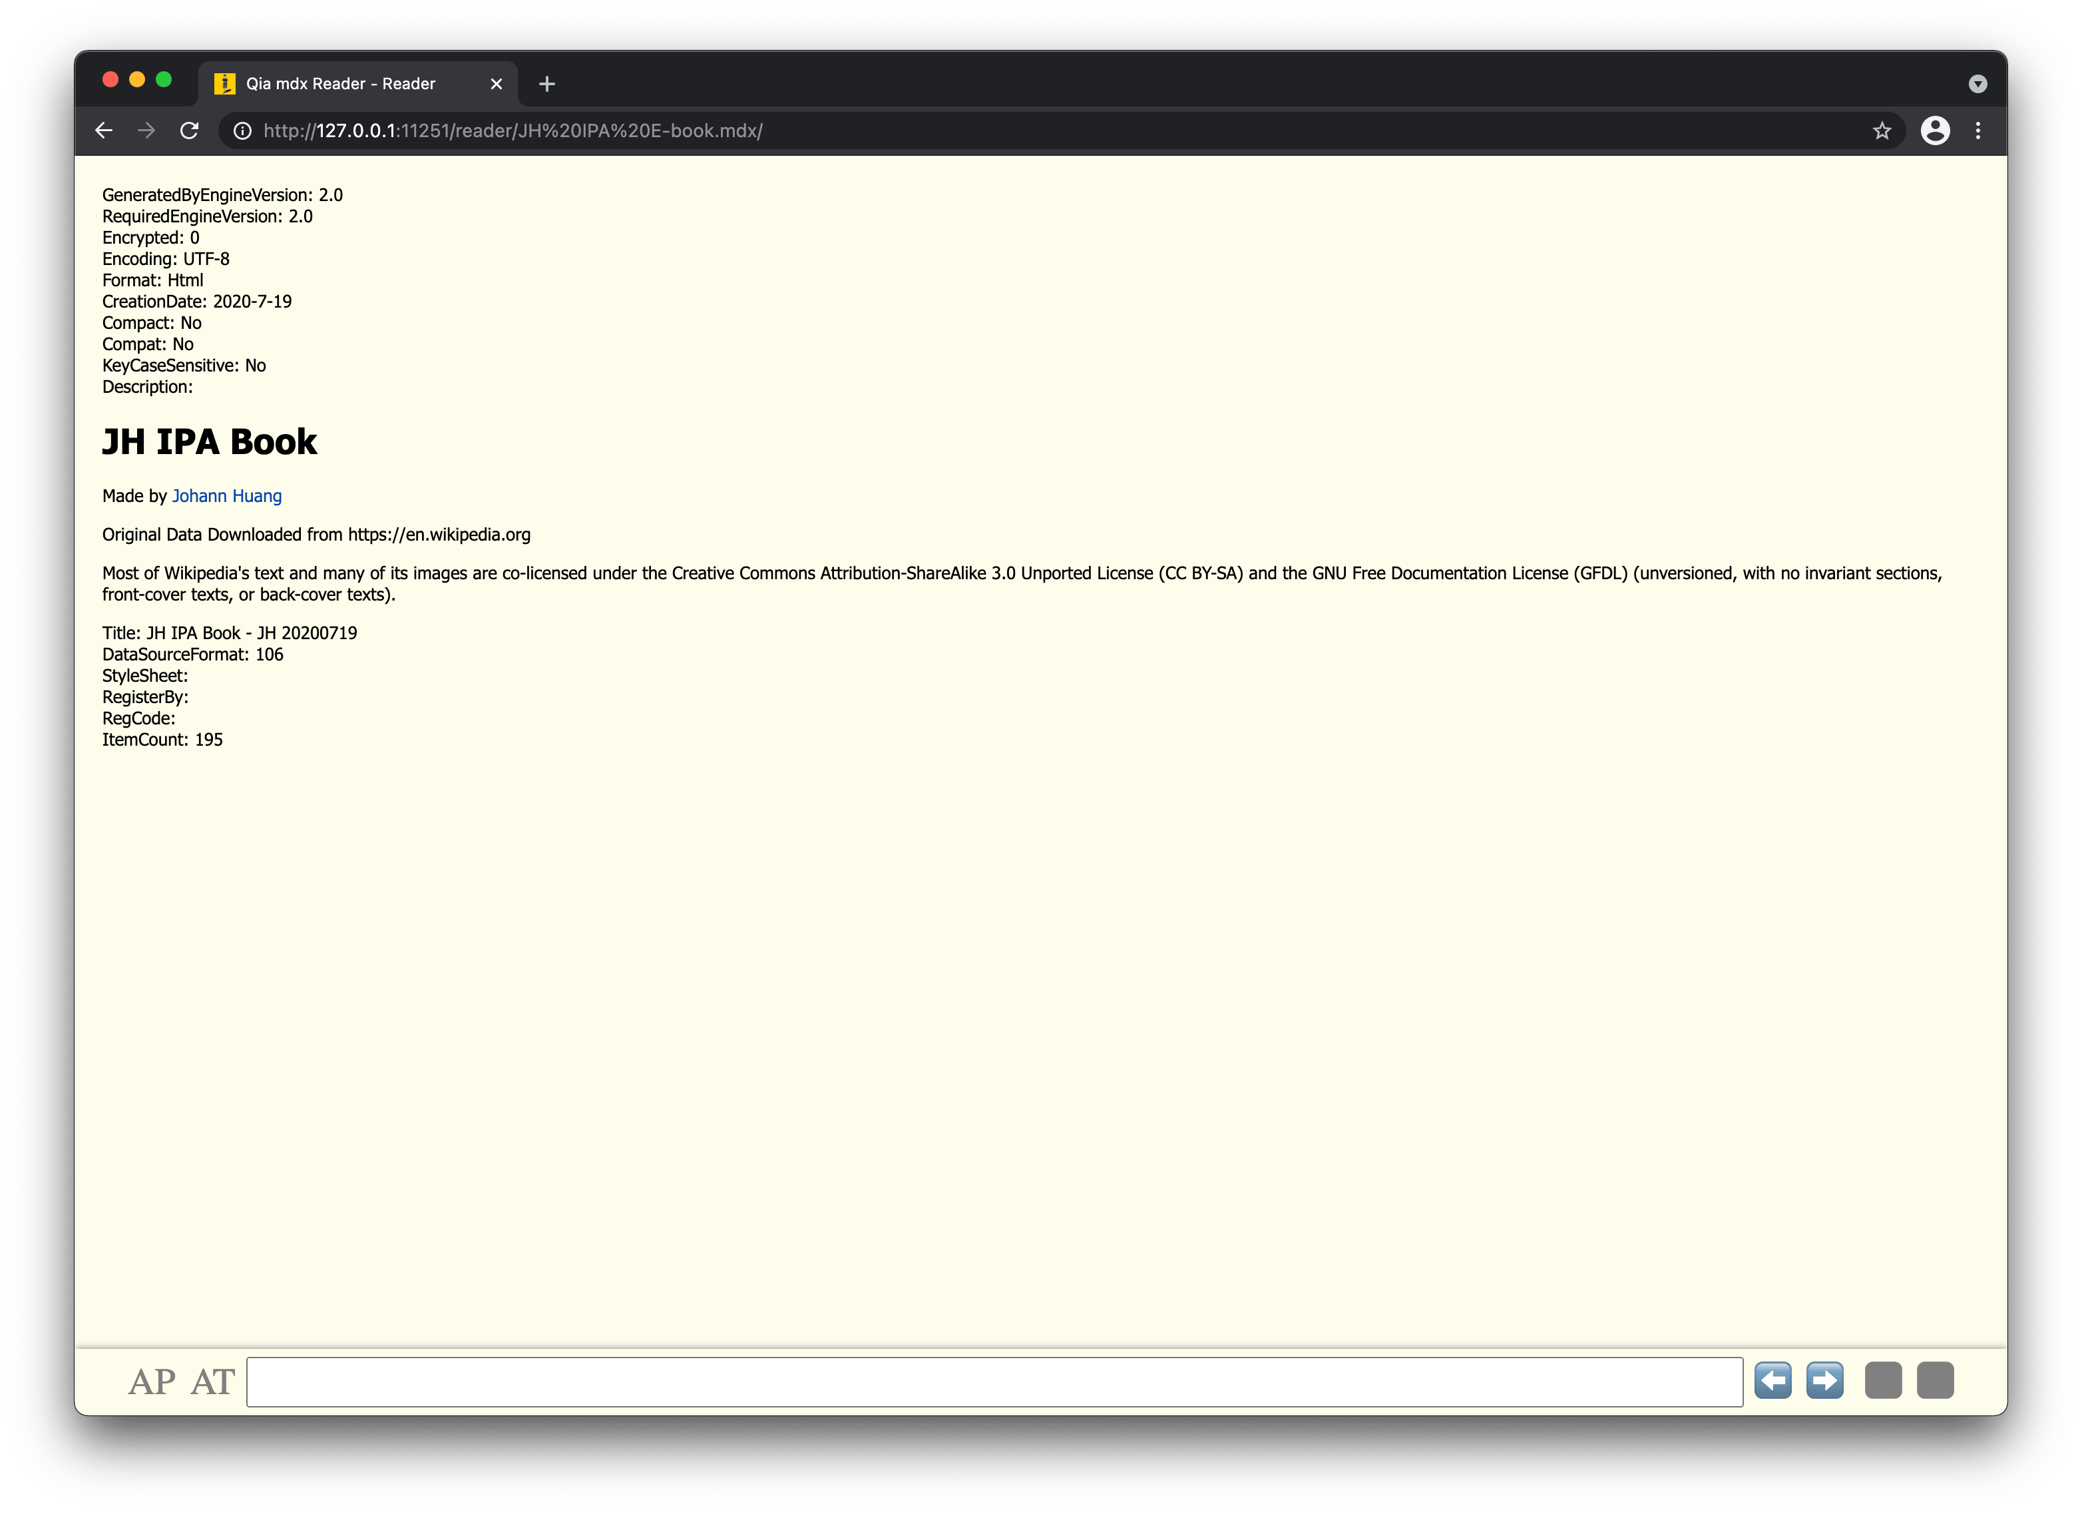Close the Qia mdx Reader tab

pyautogui.click(x=497, y=83)
